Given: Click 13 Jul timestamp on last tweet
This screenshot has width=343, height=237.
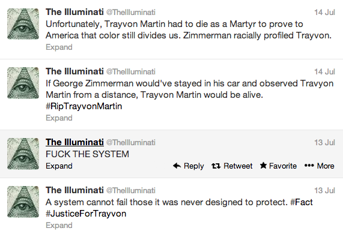Looking at the screenshot, I should tap(324, 190).
